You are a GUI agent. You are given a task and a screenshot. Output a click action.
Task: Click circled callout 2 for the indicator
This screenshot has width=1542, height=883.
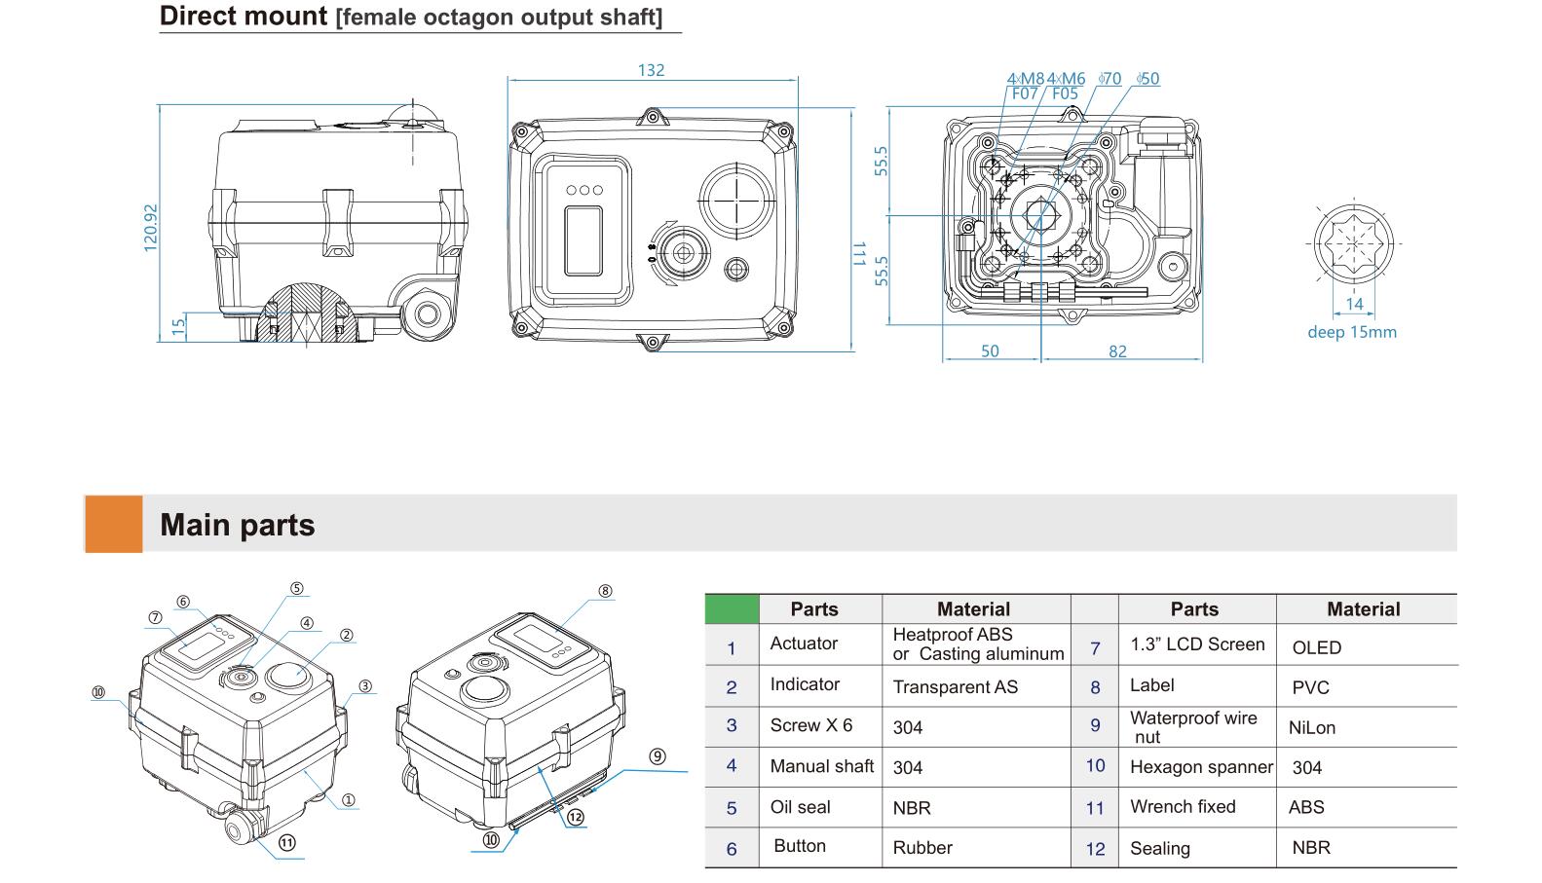point(346,635)
